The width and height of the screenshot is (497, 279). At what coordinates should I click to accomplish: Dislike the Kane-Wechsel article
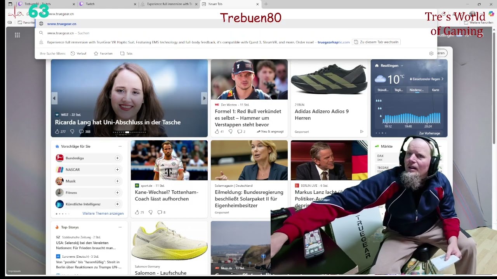(151, 212)
